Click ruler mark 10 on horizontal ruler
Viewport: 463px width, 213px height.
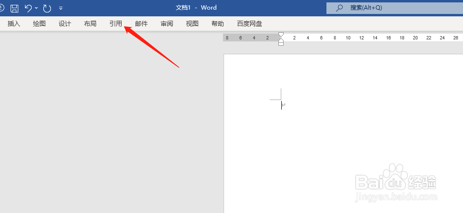point(348,38)
